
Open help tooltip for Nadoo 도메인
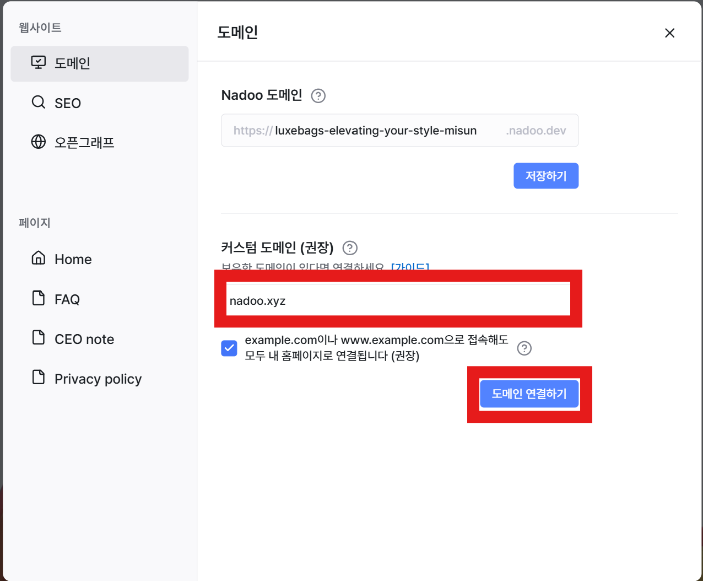318,96
